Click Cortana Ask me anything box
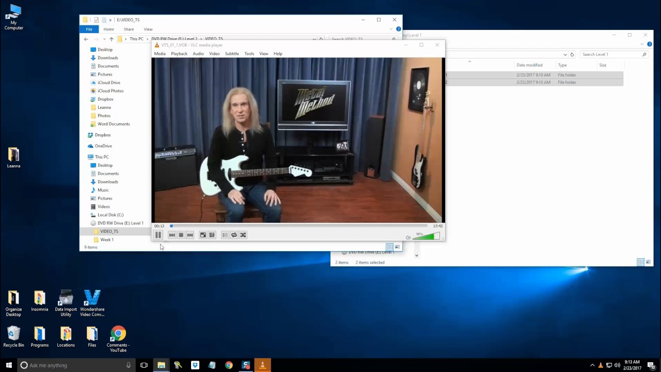661x372 pixels. click(x=76, y=365)
